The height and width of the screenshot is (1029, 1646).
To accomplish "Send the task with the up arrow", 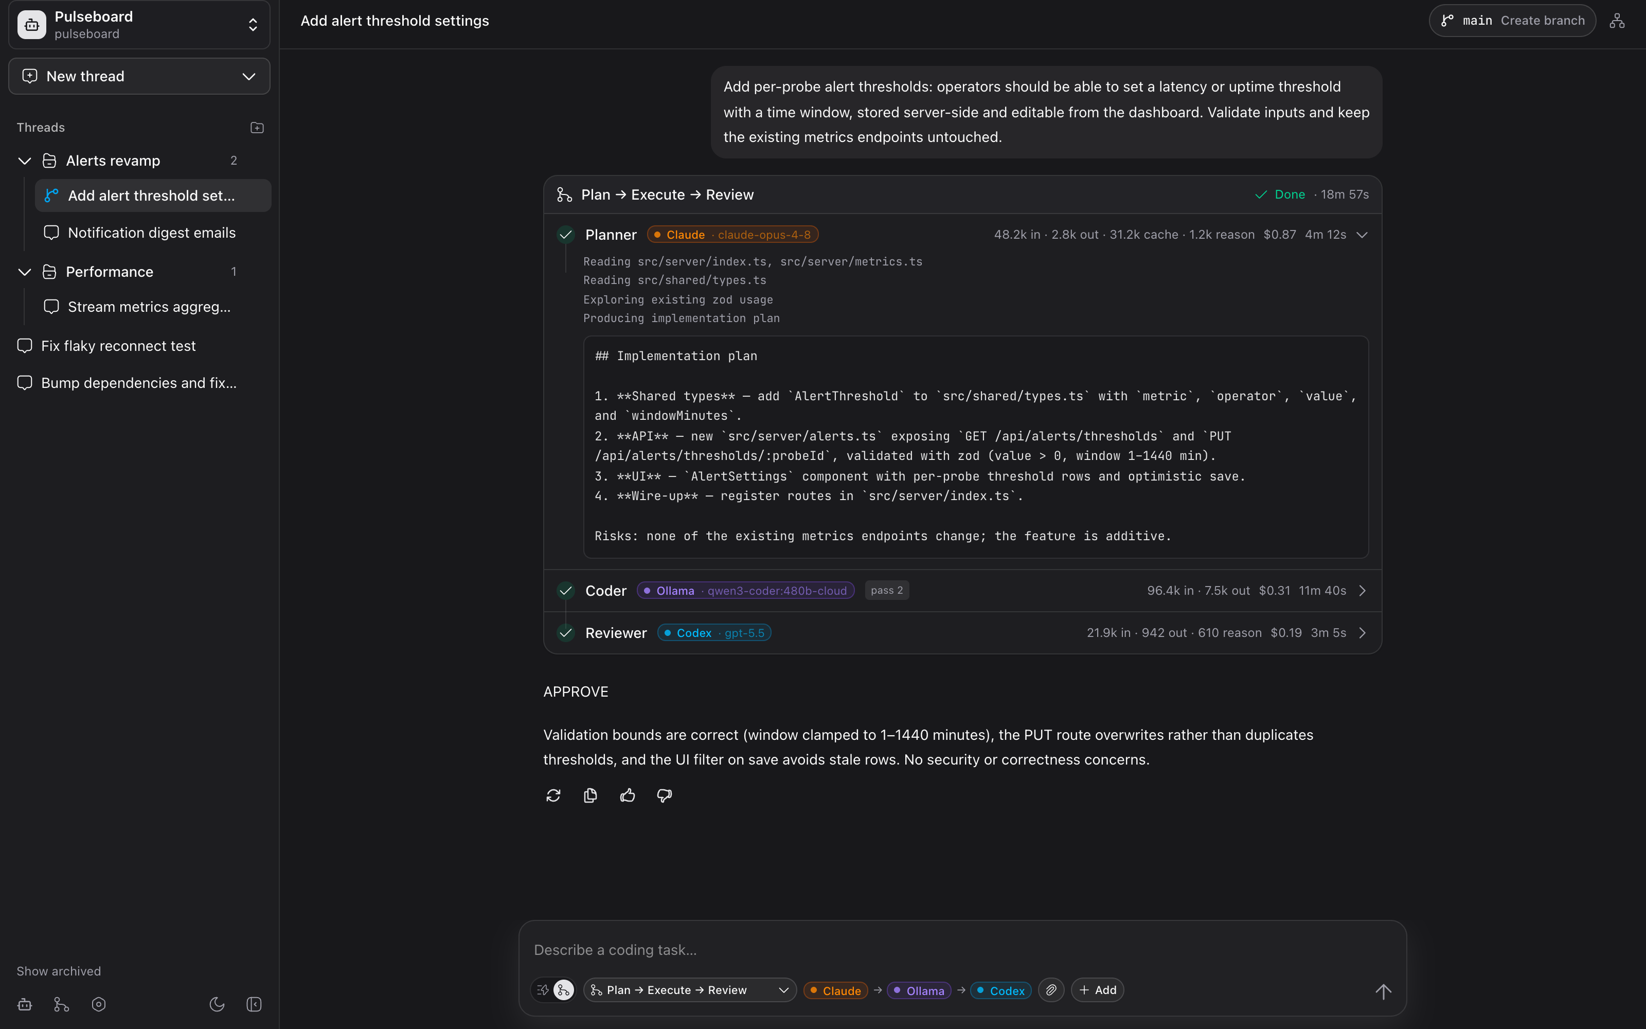I will click(1384, 991).
